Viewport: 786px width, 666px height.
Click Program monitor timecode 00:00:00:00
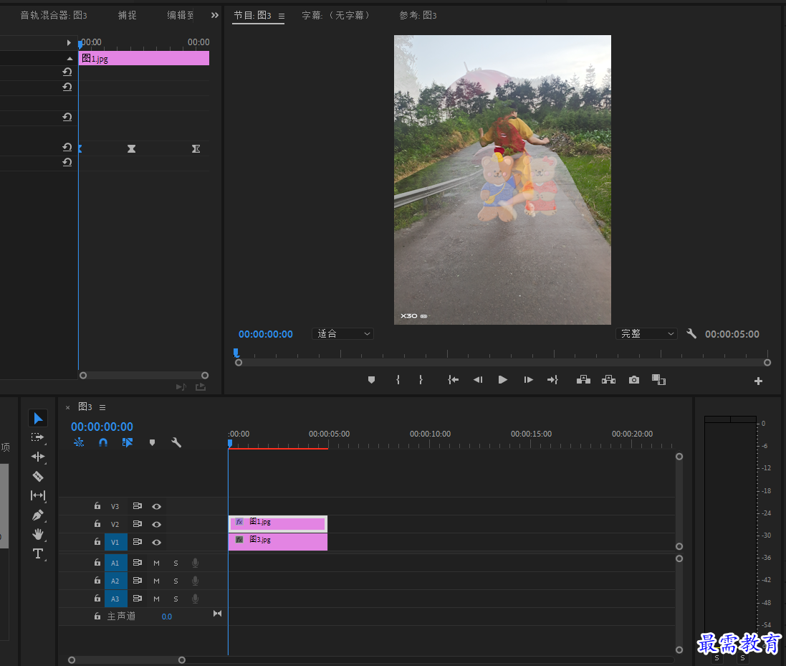point(266,334)
